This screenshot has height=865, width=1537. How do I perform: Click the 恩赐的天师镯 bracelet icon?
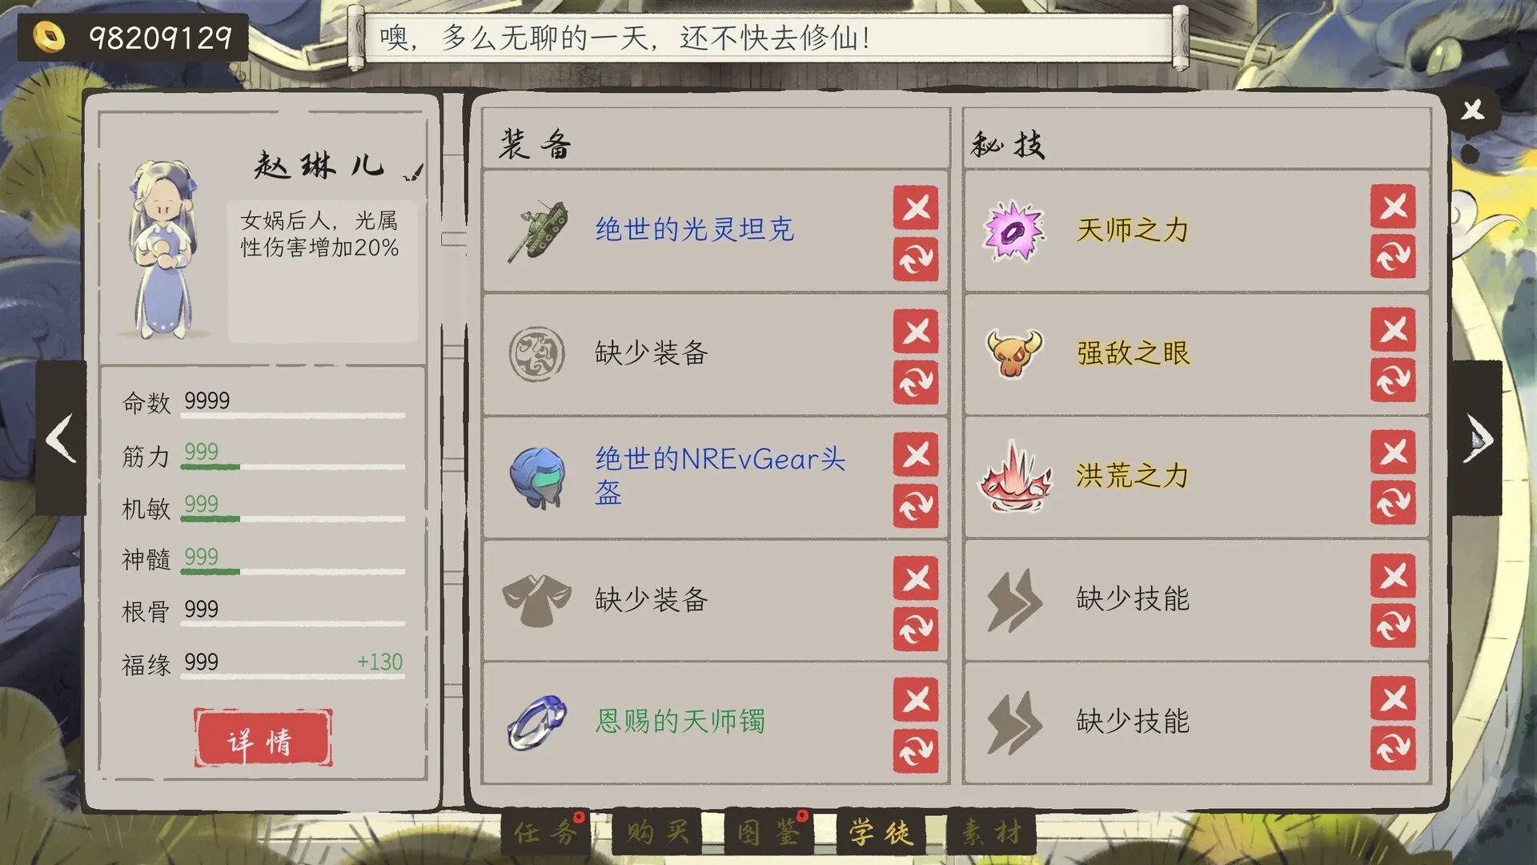(x=537, y=722)
